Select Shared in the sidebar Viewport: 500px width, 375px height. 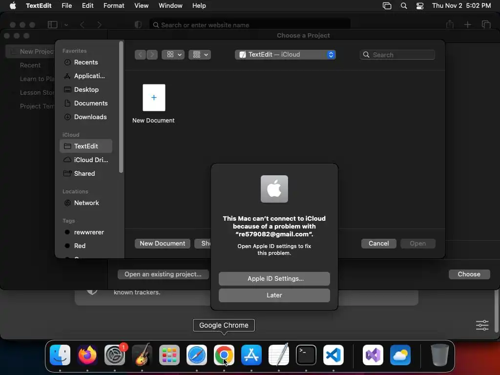point(86,173)
